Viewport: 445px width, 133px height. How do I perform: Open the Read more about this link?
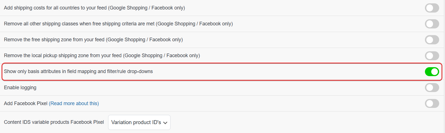point(74,103)
